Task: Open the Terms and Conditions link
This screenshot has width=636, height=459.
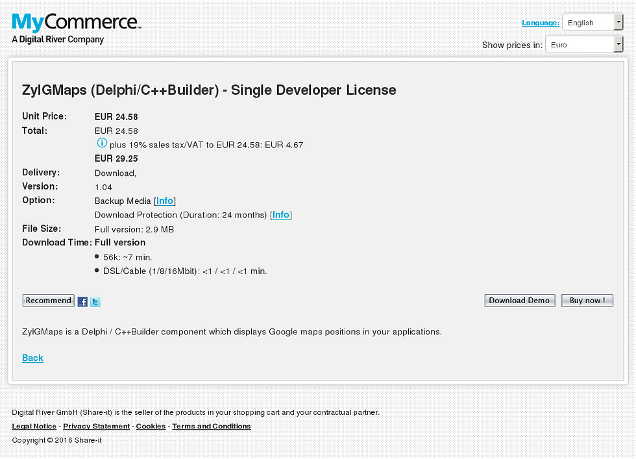Action: coord(212,426)
